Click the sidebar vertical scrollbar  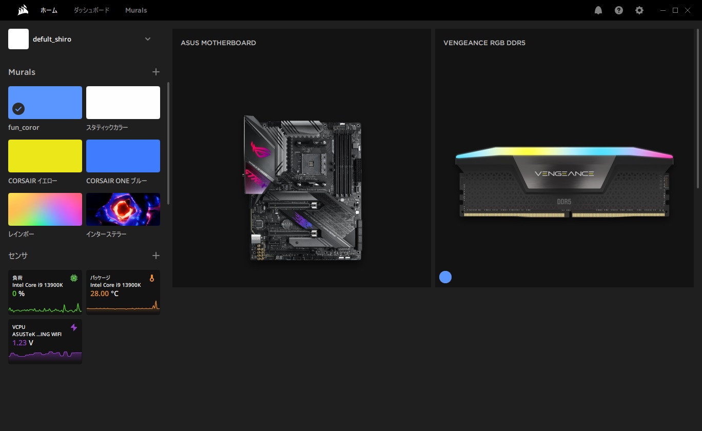click(168, 143)
